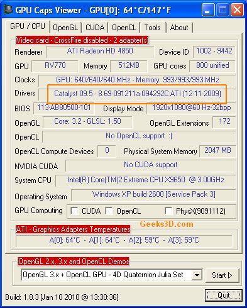
Task: Open the About tab
Action: pyautogui.click(x=179, y=28)
